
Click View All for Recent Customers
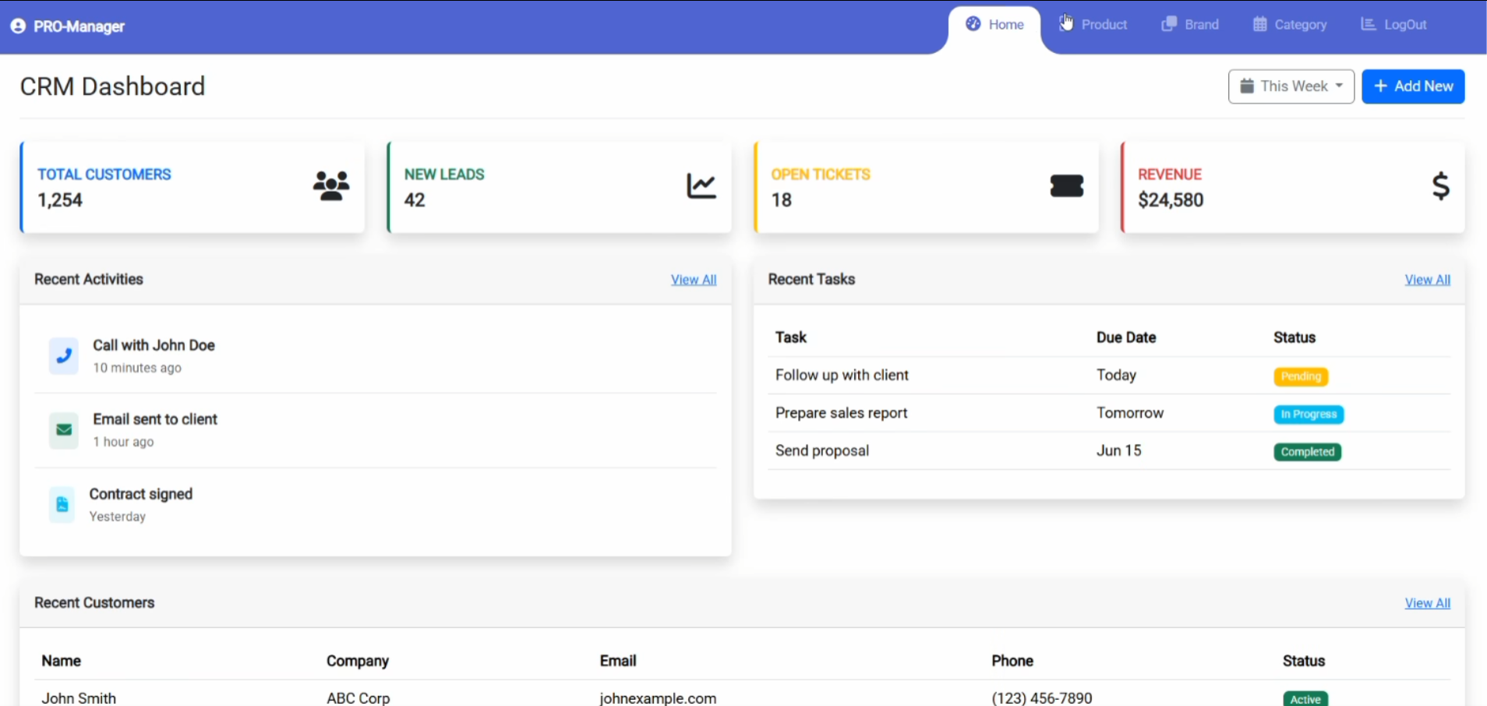[x=1427, y=603]
